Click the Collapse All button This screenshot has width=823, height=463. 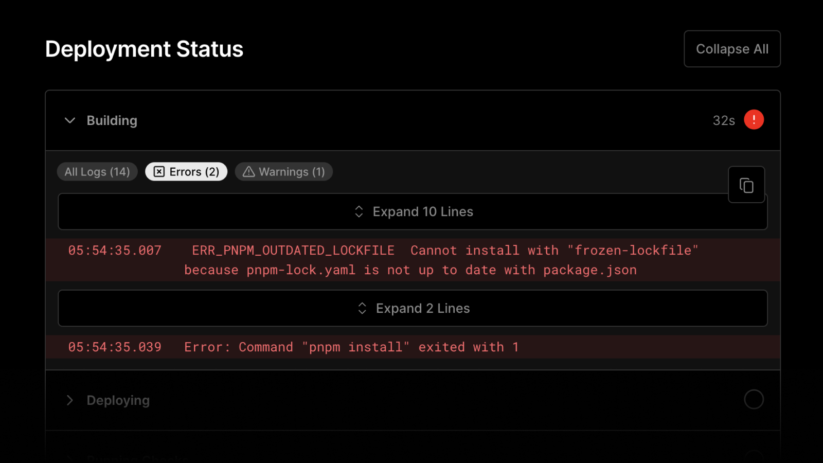coord(732,49)
